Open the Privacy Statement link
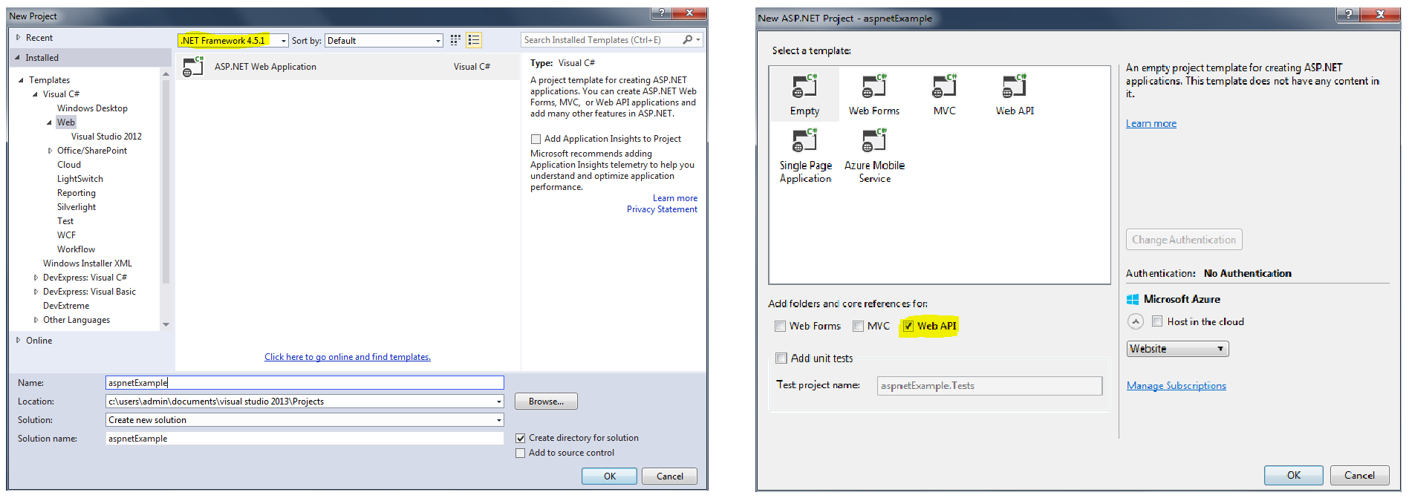Screen dimensions: 1409x498 [662, 209]
